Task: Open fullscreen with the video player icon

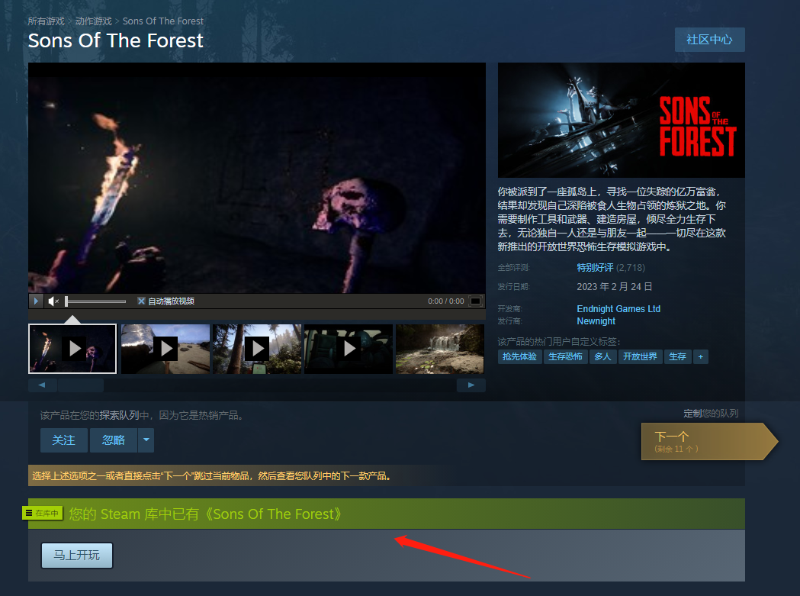Action: [x=475, y=301]
